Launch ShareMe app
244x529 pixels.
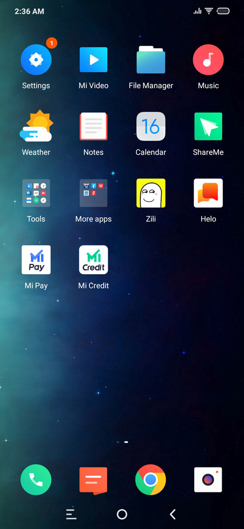(208, 126)
